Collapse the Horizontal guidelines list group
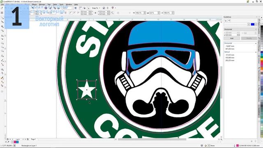The height and width of the screenshot is (148, 263). click(x=256, y=43)
